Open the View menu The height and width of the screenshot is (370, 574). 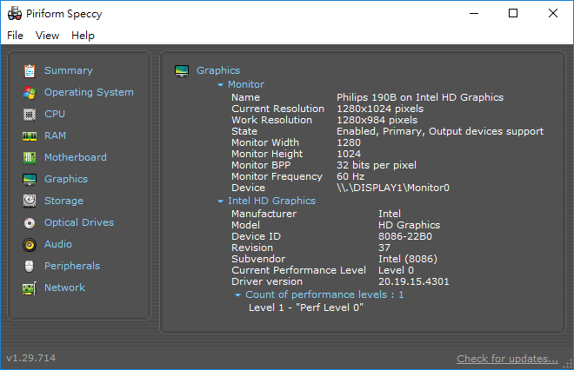click(x=47, y=36)
